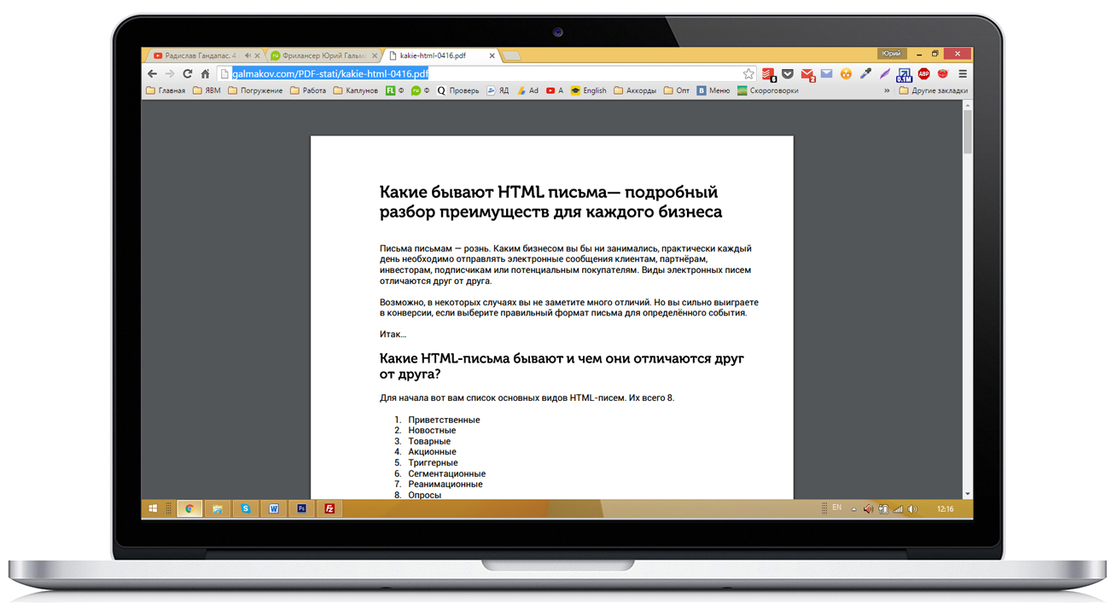Open the tomato timer extension
1118x603 pixels.
click(942, 74)
